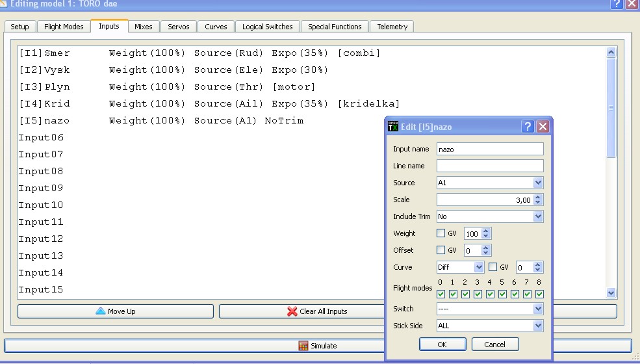The width and height of the screenshot is (640, 364).
Task: Uncheck flight mode 0 checkbox
Action: [x=441, y=294]
